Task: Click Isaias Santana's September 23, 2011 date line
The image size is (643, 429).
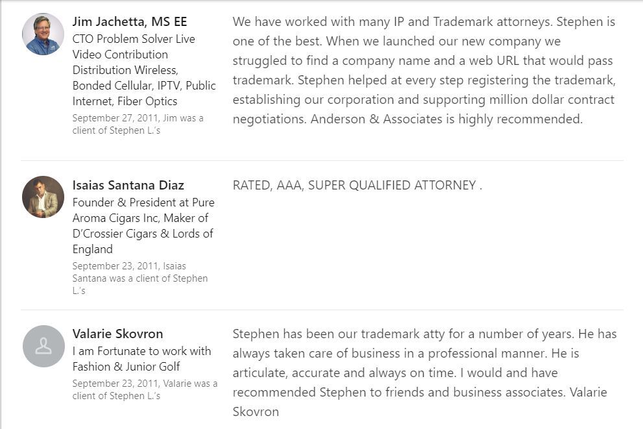Action: (x=140, y=278)
